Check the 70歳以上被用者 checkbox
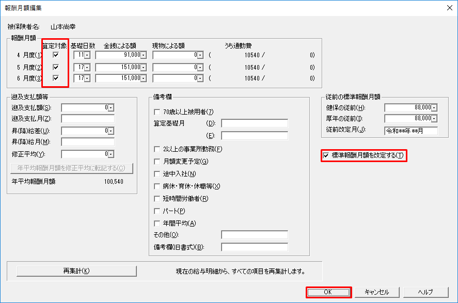Image resolution: width=458 pixels, height=303 pixels. (157, 112)
